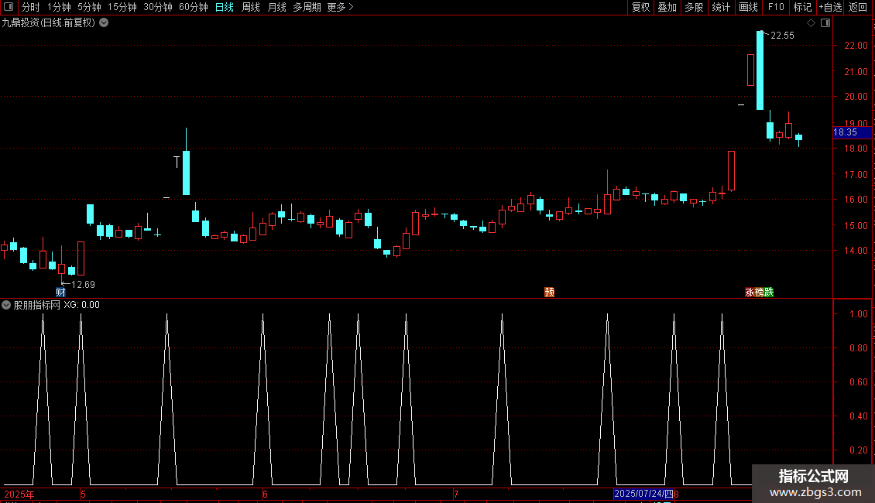This screenshot has width=875, height=503.
Task: Click the 股朋指标网 indicator name
Action: (x=37, y=305)
